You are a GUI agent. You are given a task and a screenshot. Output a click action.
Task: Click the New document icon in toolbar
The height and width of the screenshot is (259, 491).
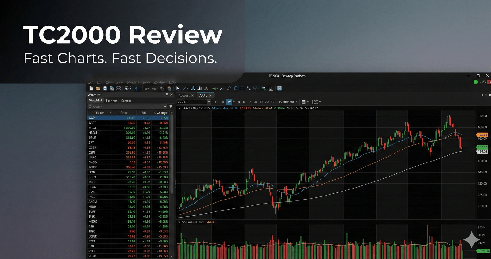[x=91, y=89]
